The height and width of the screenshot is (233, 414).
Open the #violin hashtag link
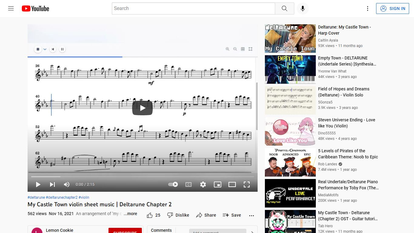pos(84,198)
